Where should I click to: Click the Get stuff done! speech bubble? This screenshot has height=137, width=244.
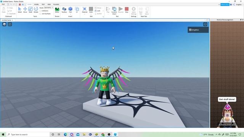click(x=227, y=99)
